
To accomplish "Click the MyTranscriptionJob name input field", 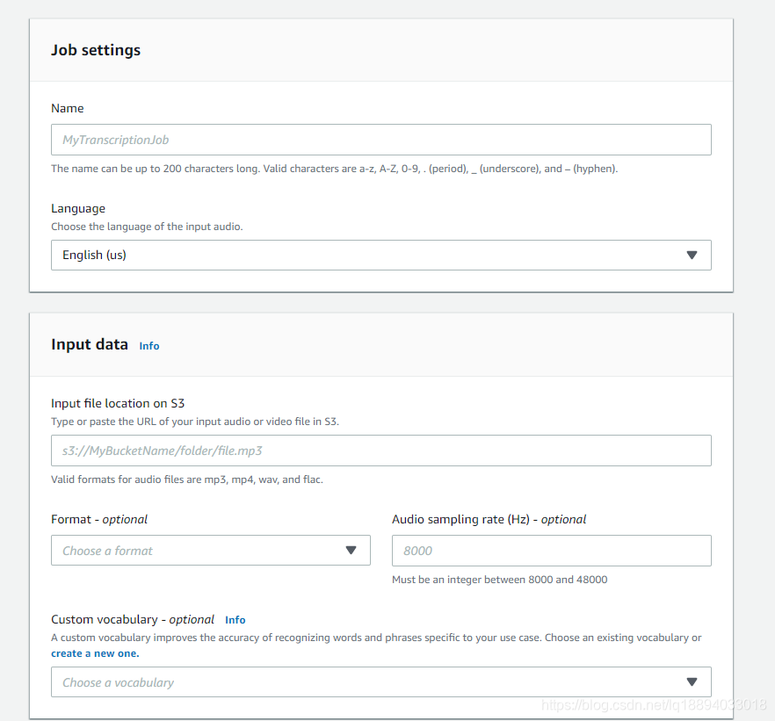I will [380, 140].
